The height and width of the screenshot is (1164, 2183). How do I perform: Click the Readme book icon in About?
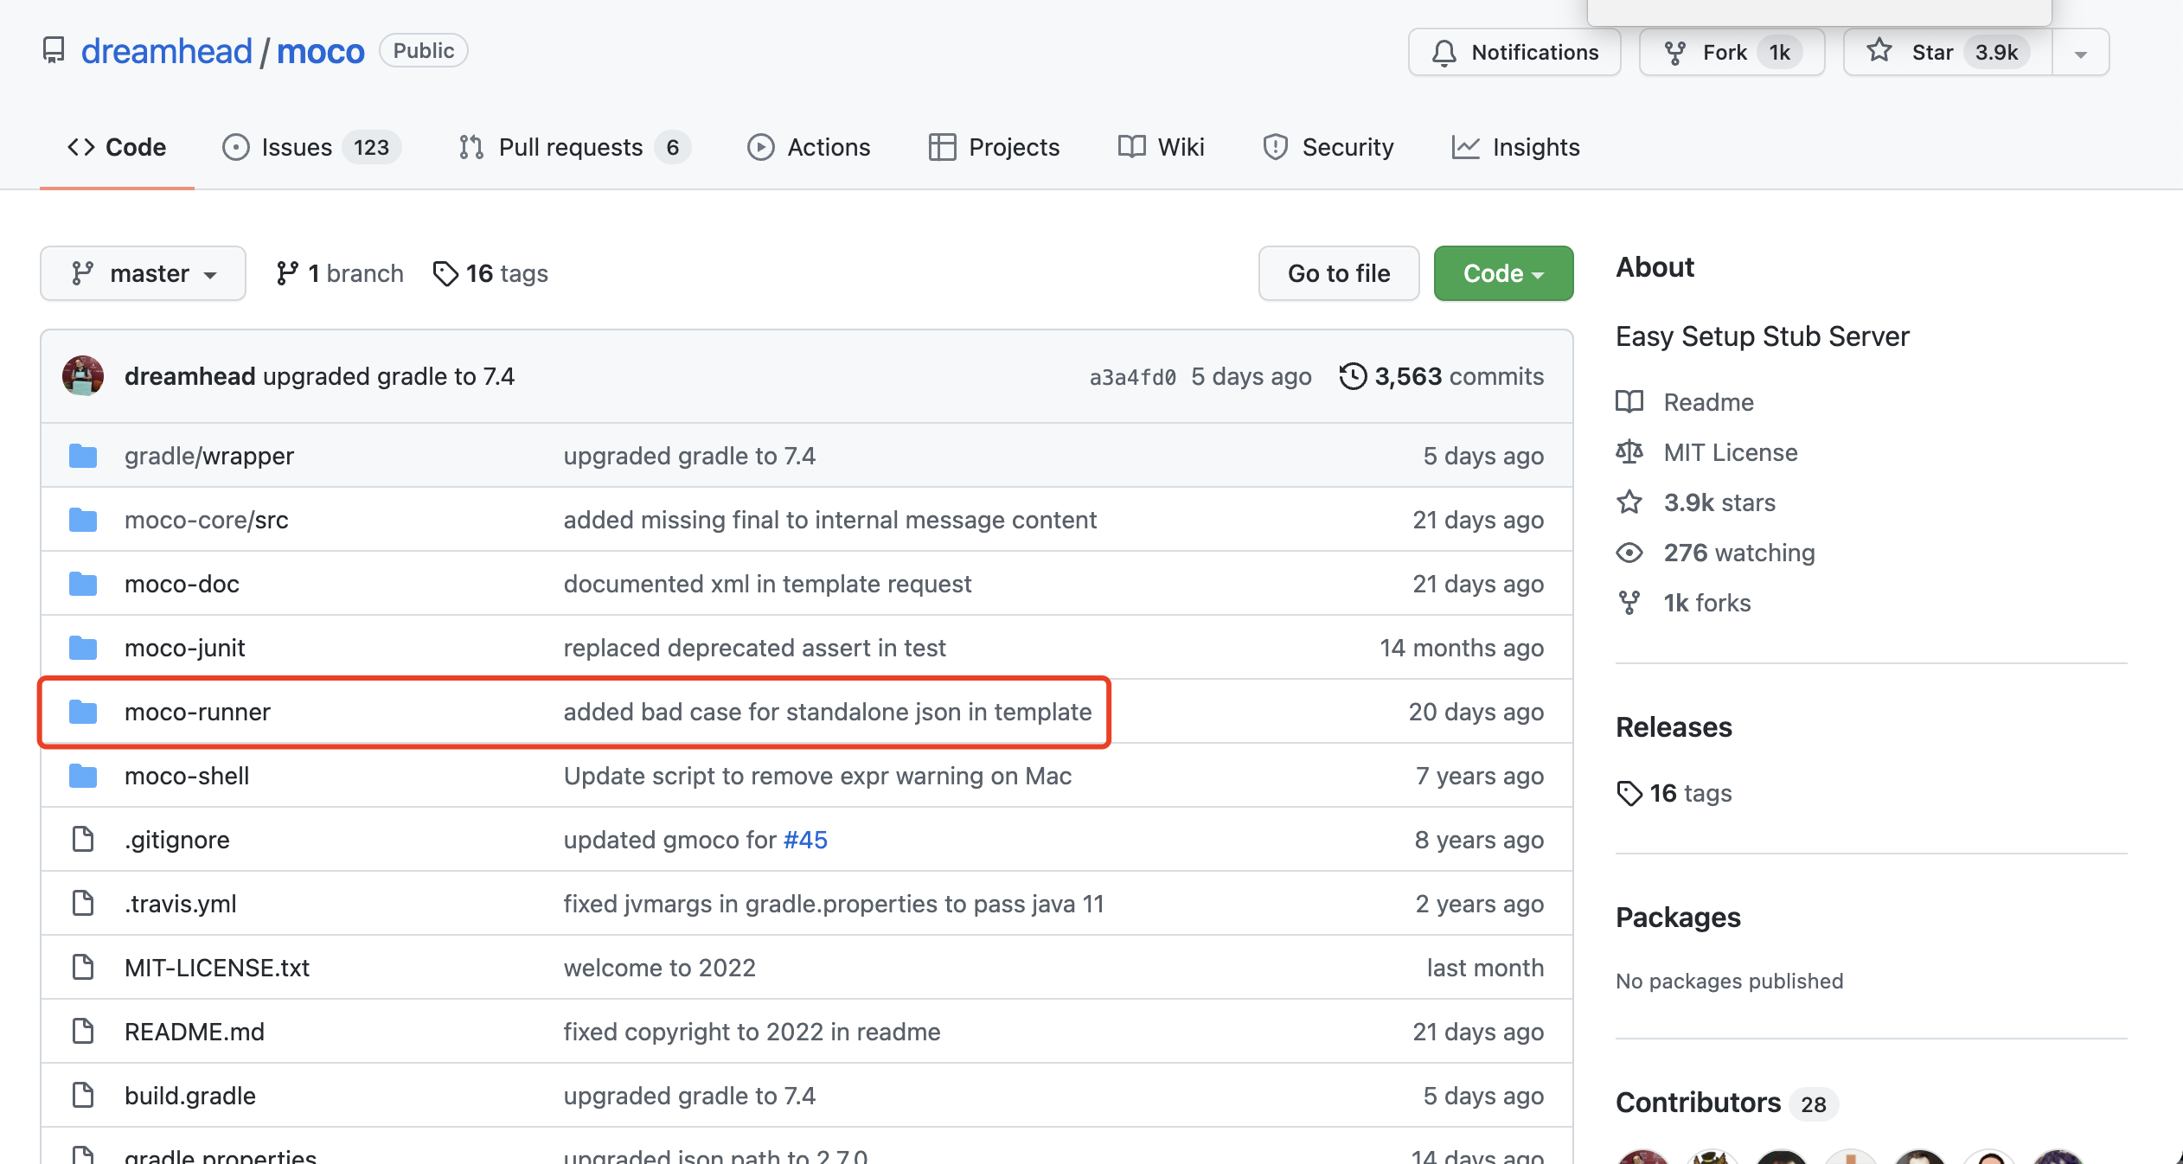pyautogui.click(x=1629, y=402)
